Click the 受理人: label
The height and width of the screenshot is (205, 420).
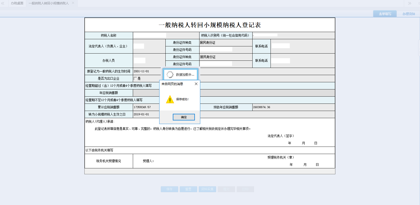click(148, 161)
